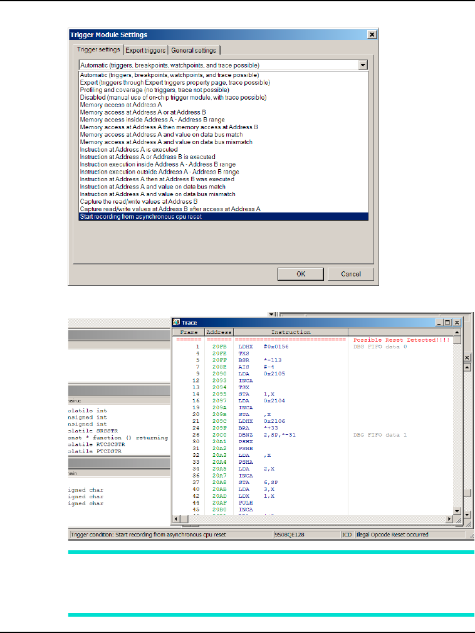The height and width of the screenshot is (633, 475).
Task: Maximize the Trace window
Action: 447,323
